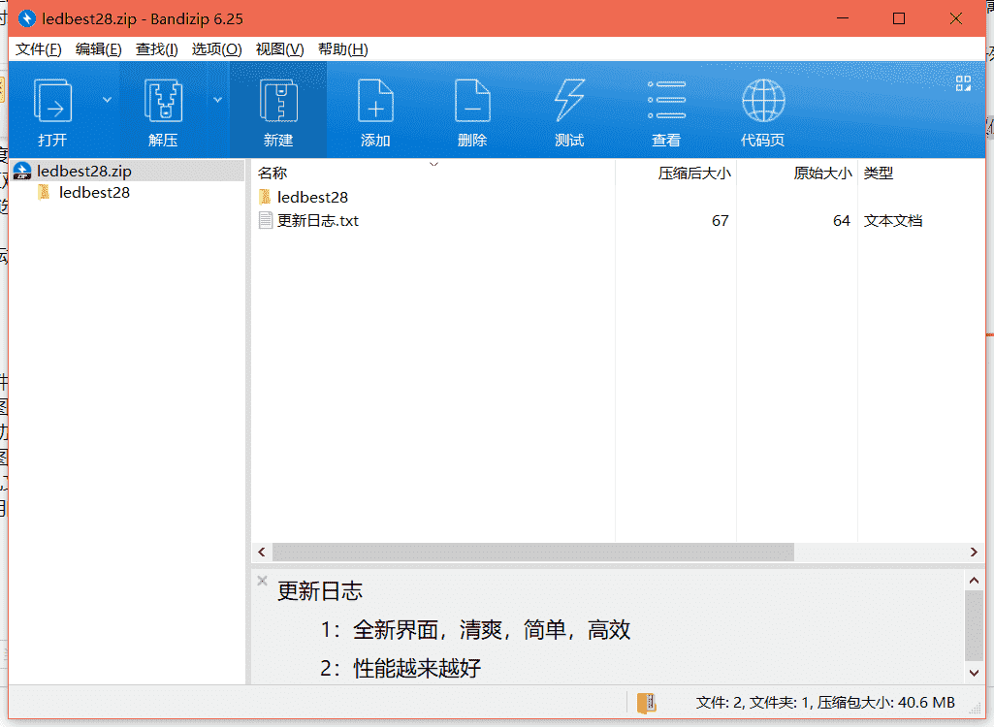Viewport: 994px width, 727px height.
Task: Open the 选项(O) menu
Action: tap(217, 49)
